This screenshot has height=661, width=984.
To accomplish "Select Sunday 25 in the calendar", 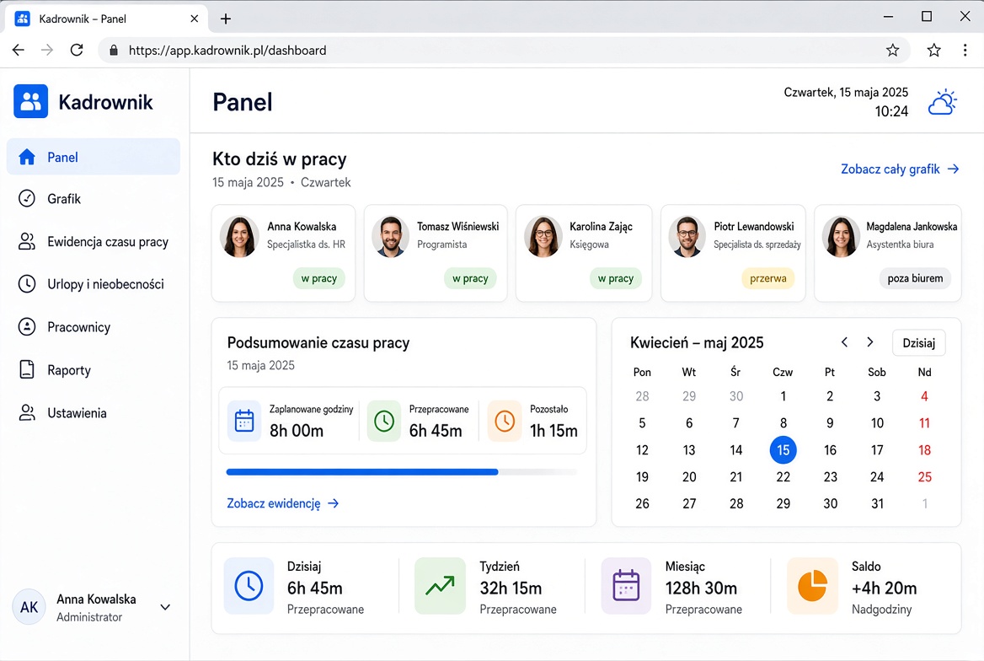I will 924,477.
